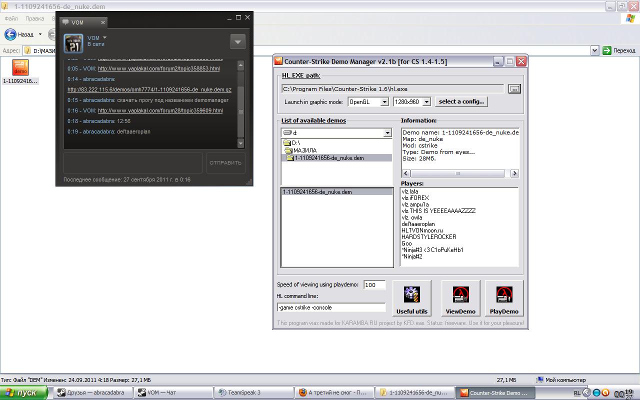Open the d: drive selection dropdown

point(387,133)
